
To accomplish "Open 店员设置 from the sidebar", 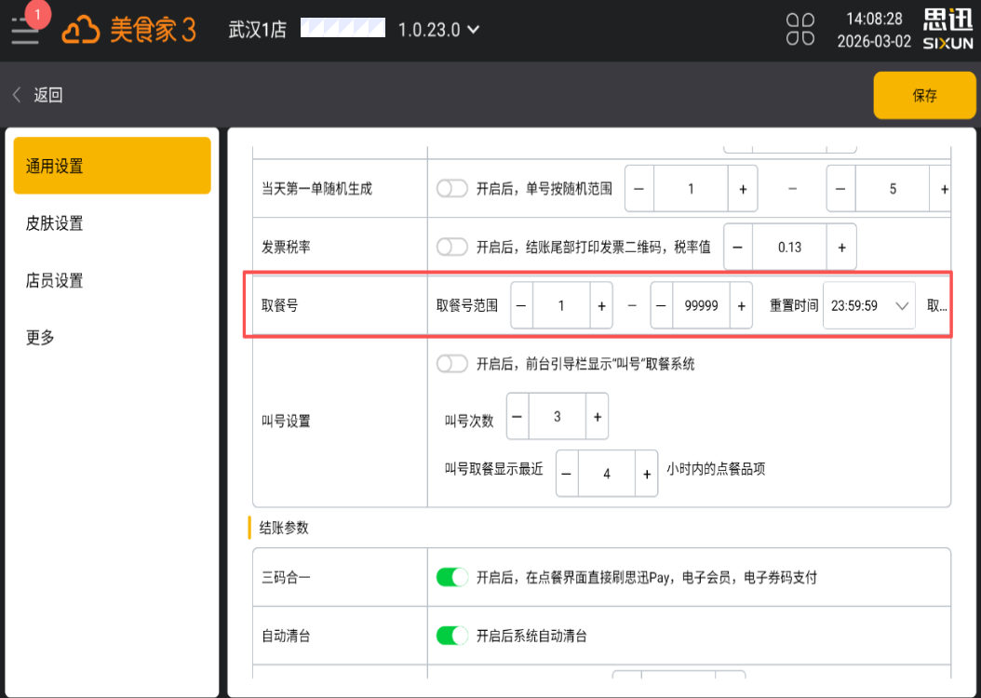I will click(55, 280).
